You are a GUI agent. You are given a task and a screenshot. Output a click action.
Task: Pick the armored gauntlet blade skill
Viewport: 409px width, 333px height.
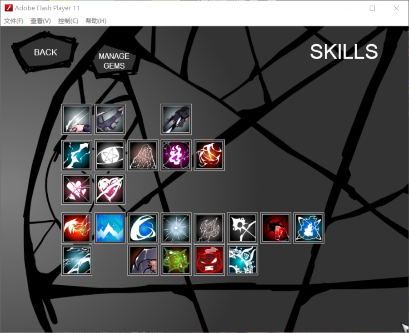pyautogui.click(x=176, y=119)
